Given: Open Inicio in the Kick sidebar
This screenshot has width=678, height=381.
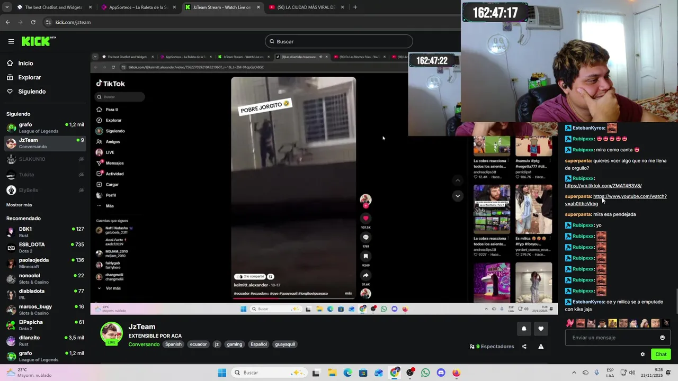Looking at the screenshot, I should tap(25, 63).
